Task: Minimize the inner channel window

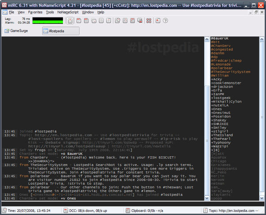Action: click(x=251, y=12)
